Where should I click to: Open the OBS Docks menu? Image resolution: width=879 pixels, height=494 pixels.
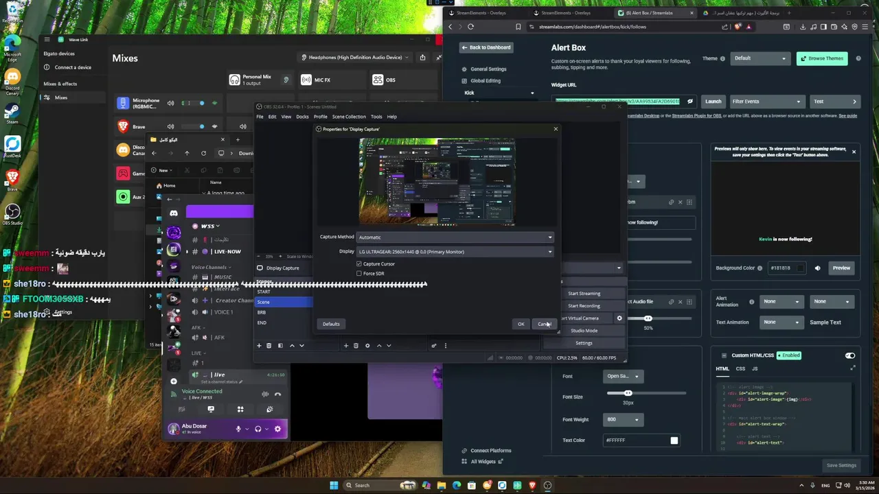coord(302,117)
